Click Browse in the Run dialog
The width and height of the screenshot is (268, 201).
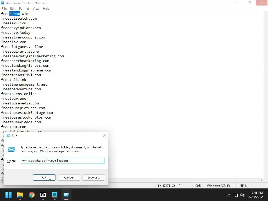click(93, 177)
